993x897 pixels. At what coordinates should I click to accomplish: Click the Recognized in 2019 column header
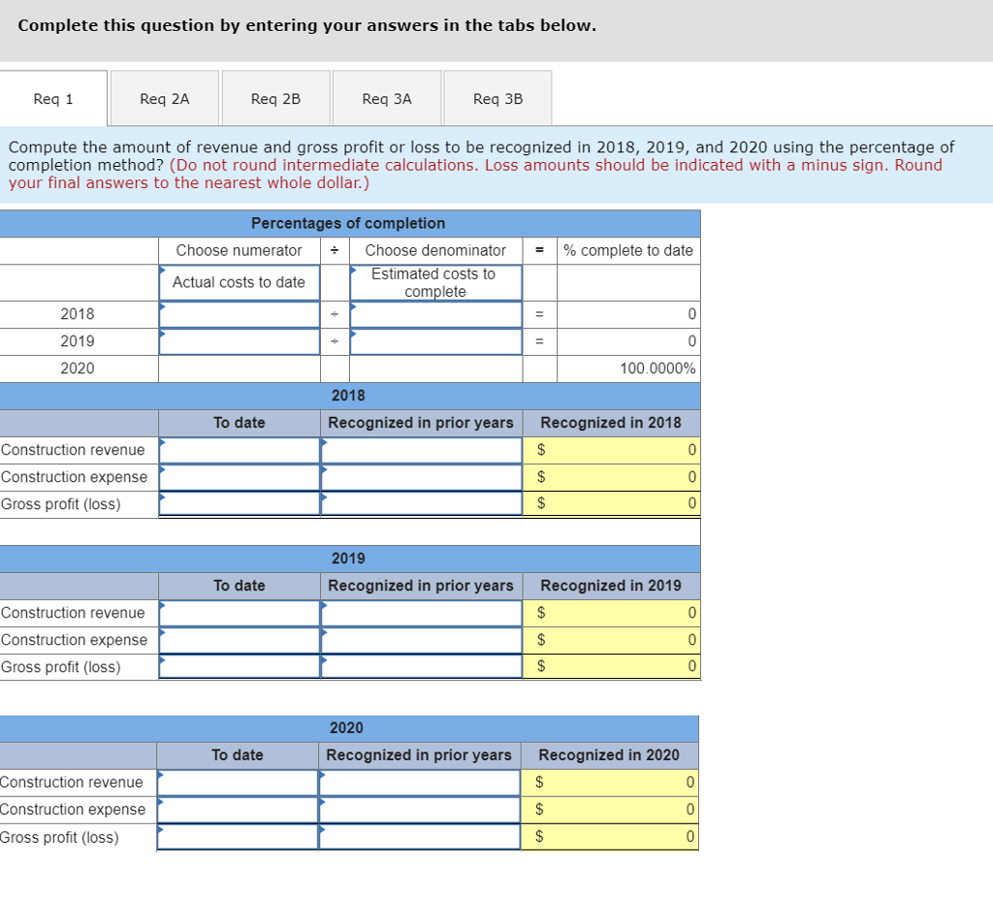pyautogui.click(x=611, y=586)
